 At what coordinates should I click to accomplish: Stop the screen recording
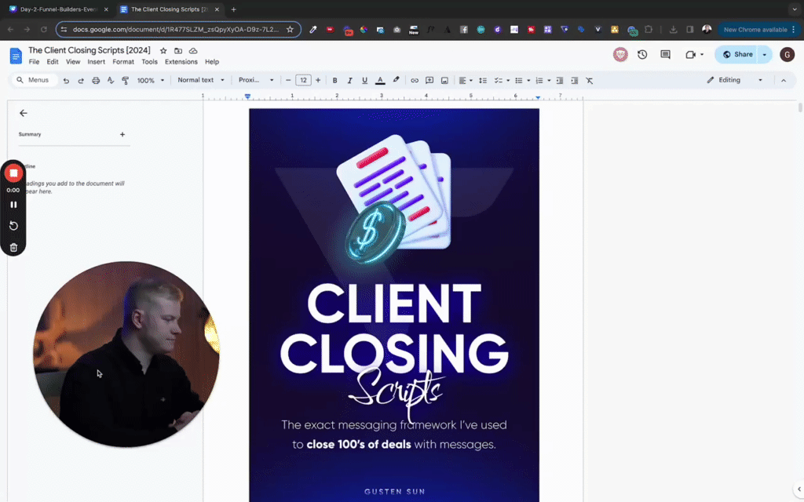point(13,172)
